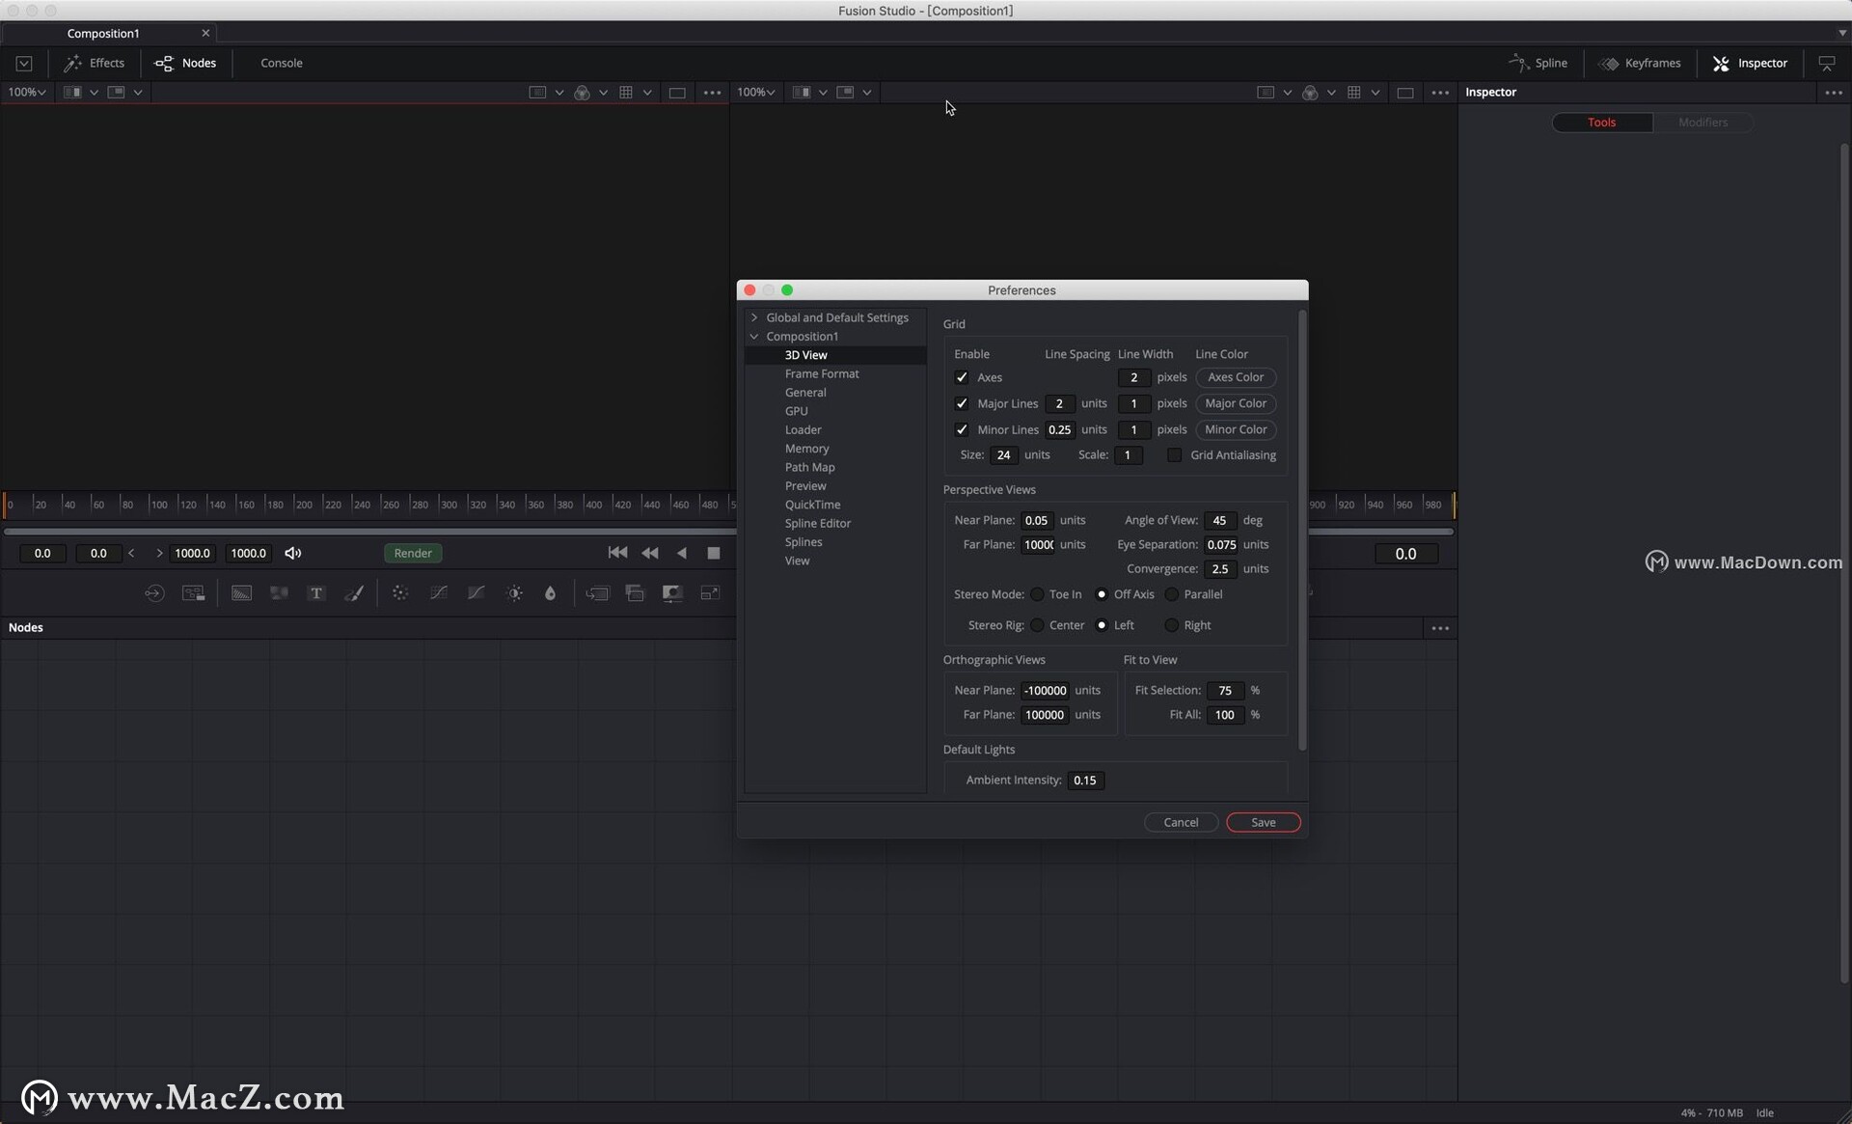The width and height of the screenshot is (1852, 1124).
Task: Add a Background node from toolbar
Action: 241,593
